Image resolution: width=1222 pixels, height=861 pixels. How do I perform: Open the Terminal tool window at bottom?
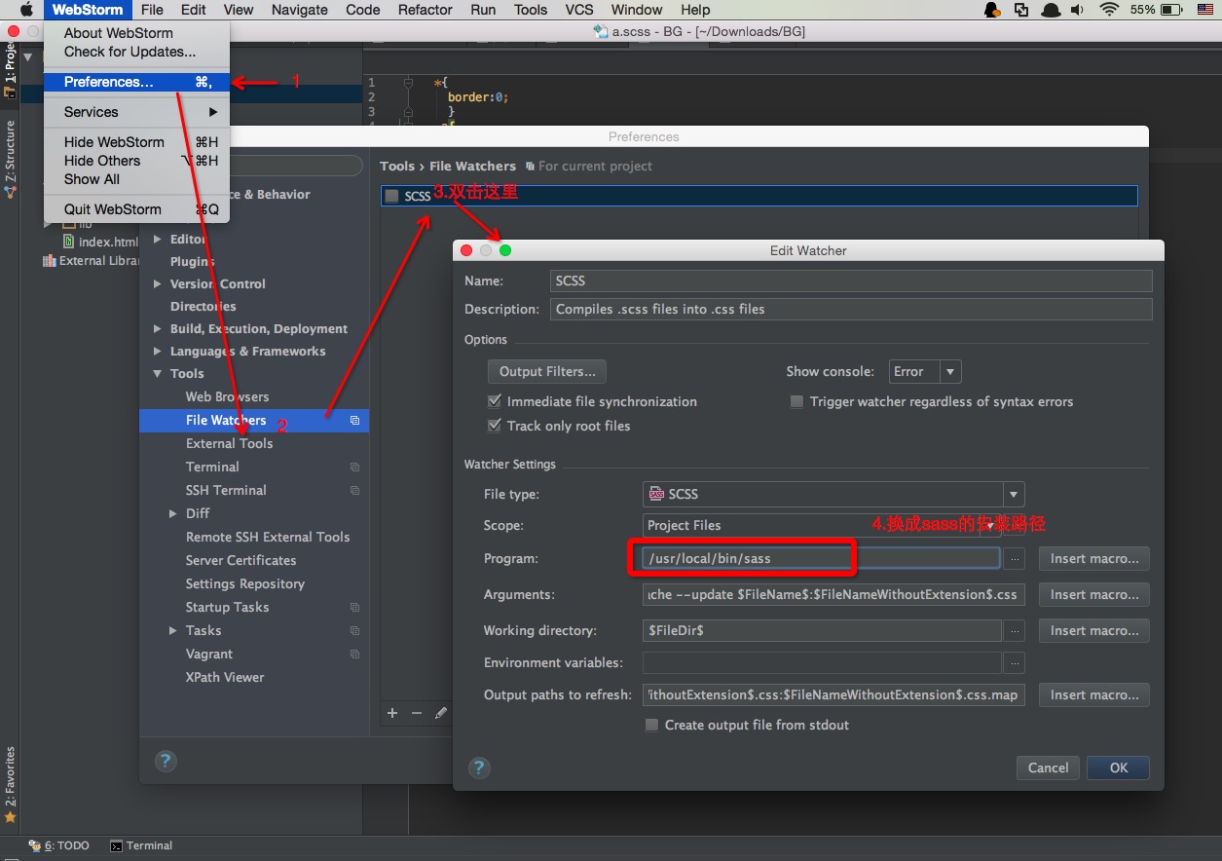tap(141, 845)
